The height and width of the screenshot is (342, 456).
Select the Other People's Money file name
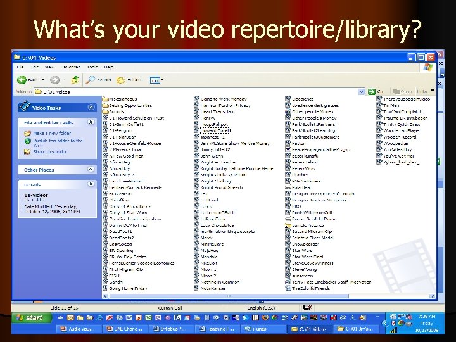tap(314, 118)
